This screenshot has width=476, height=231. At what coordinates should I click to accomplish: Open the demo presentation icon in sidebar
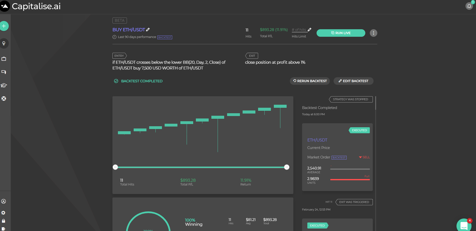4,72
